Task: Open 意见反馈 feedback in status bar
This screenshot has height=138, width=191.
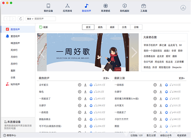Action: (x=151, y=135)
